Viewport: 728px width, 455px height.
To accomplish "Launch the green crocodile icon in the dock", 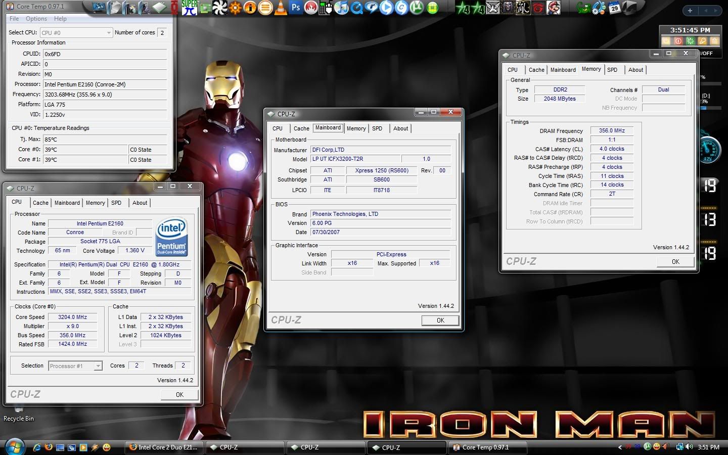I will click(x=584, y=8).
